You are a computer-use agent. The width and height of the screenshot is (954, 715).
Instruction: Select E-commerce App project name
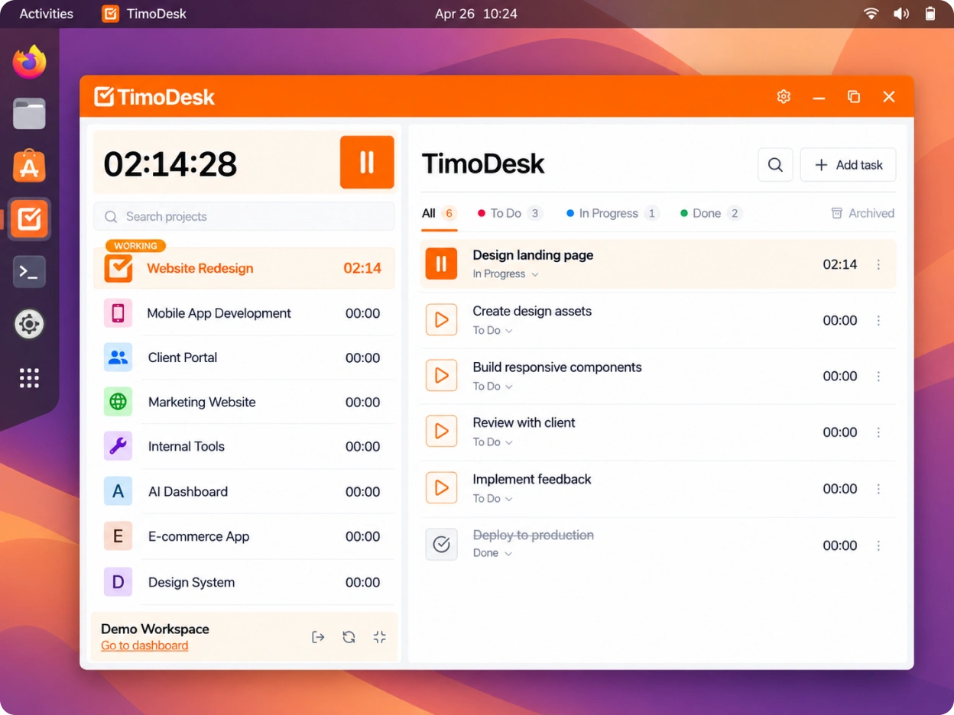coord(199,536)
